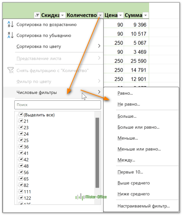Click the ascending sort A-Я icon
Image resolution: width=182 pixels, height=215 pixels.
tap(10, 25)
